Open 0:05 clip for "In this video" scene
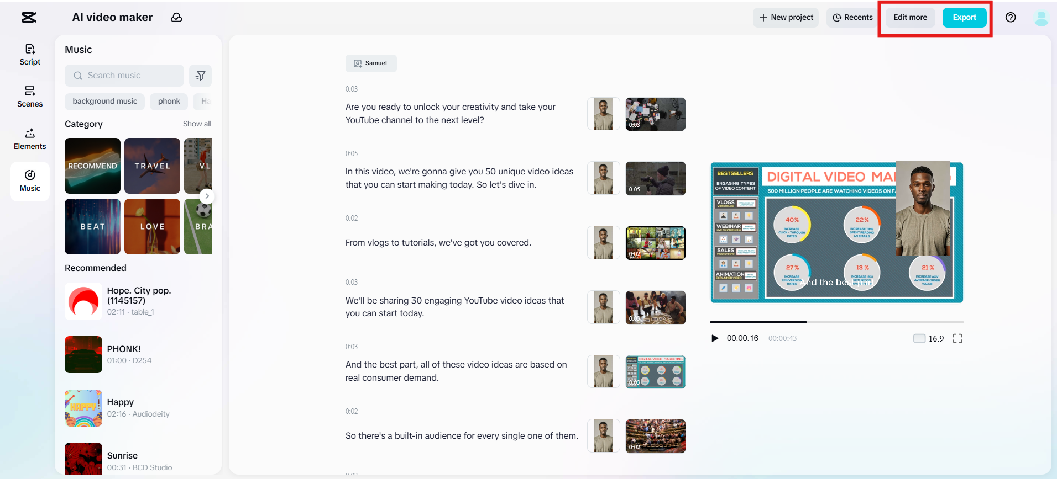This screenshot has height=479, width=1057. coord(656,178)
